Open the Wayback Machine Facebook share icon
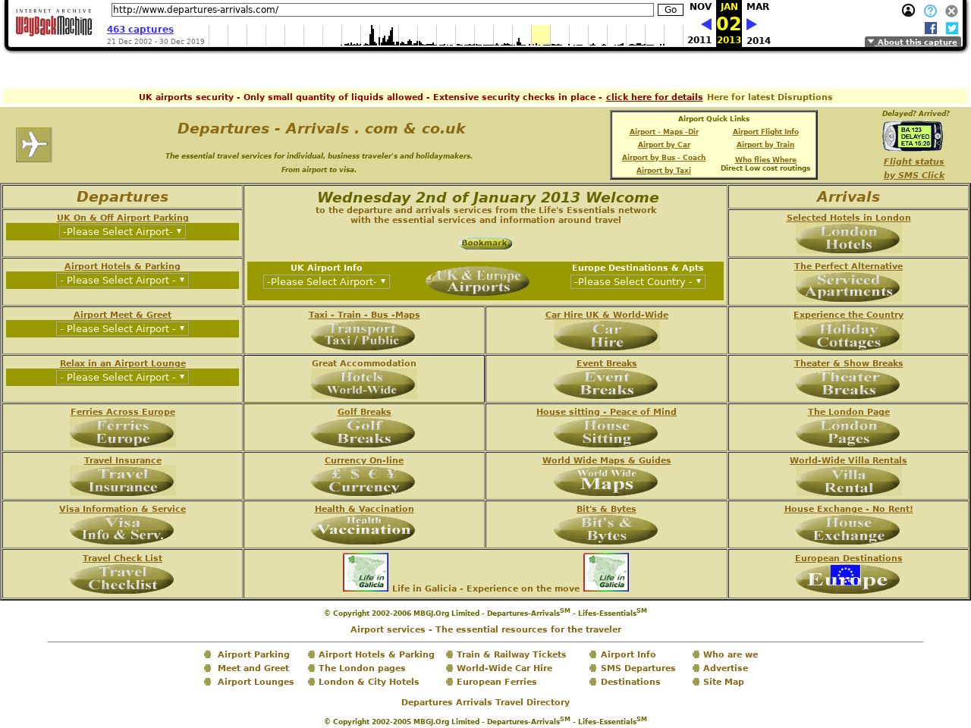Screen dimensions: 971x728 pos(931,28)
